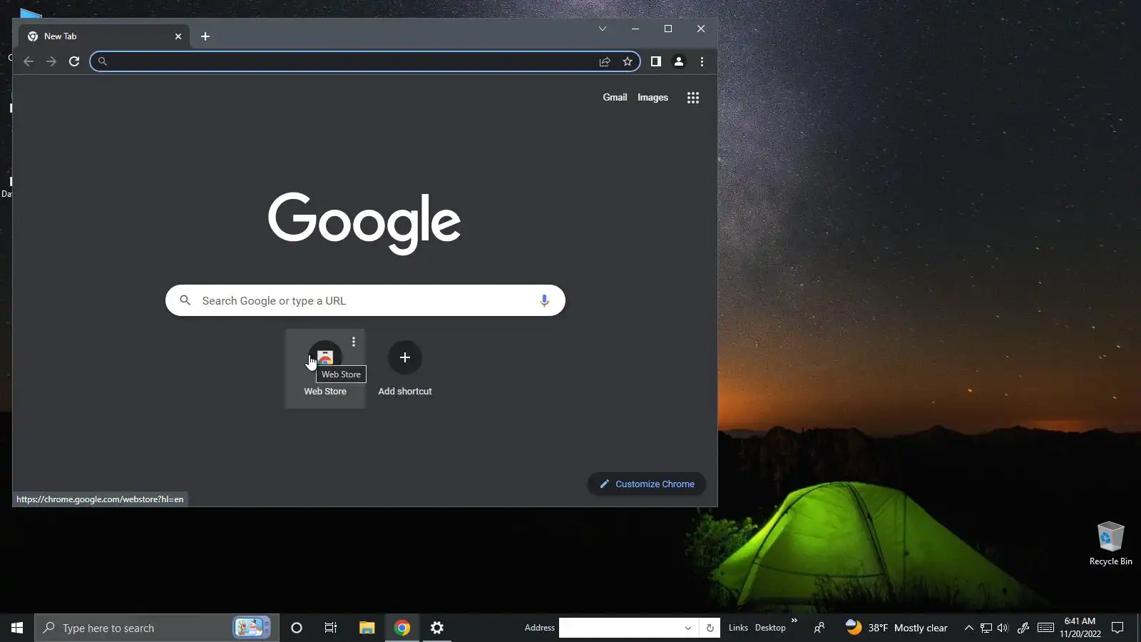The height and width of the screenshot is (642, 1141).
Task: Go forward using Chrome's forward arrow
Action: [x=51, y=61]
